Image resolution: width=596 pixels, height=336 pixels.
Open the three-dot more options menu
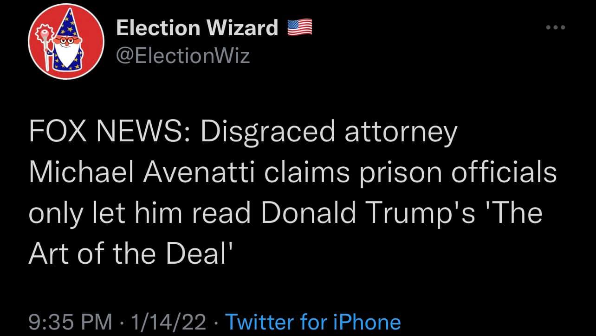point(556,28)
